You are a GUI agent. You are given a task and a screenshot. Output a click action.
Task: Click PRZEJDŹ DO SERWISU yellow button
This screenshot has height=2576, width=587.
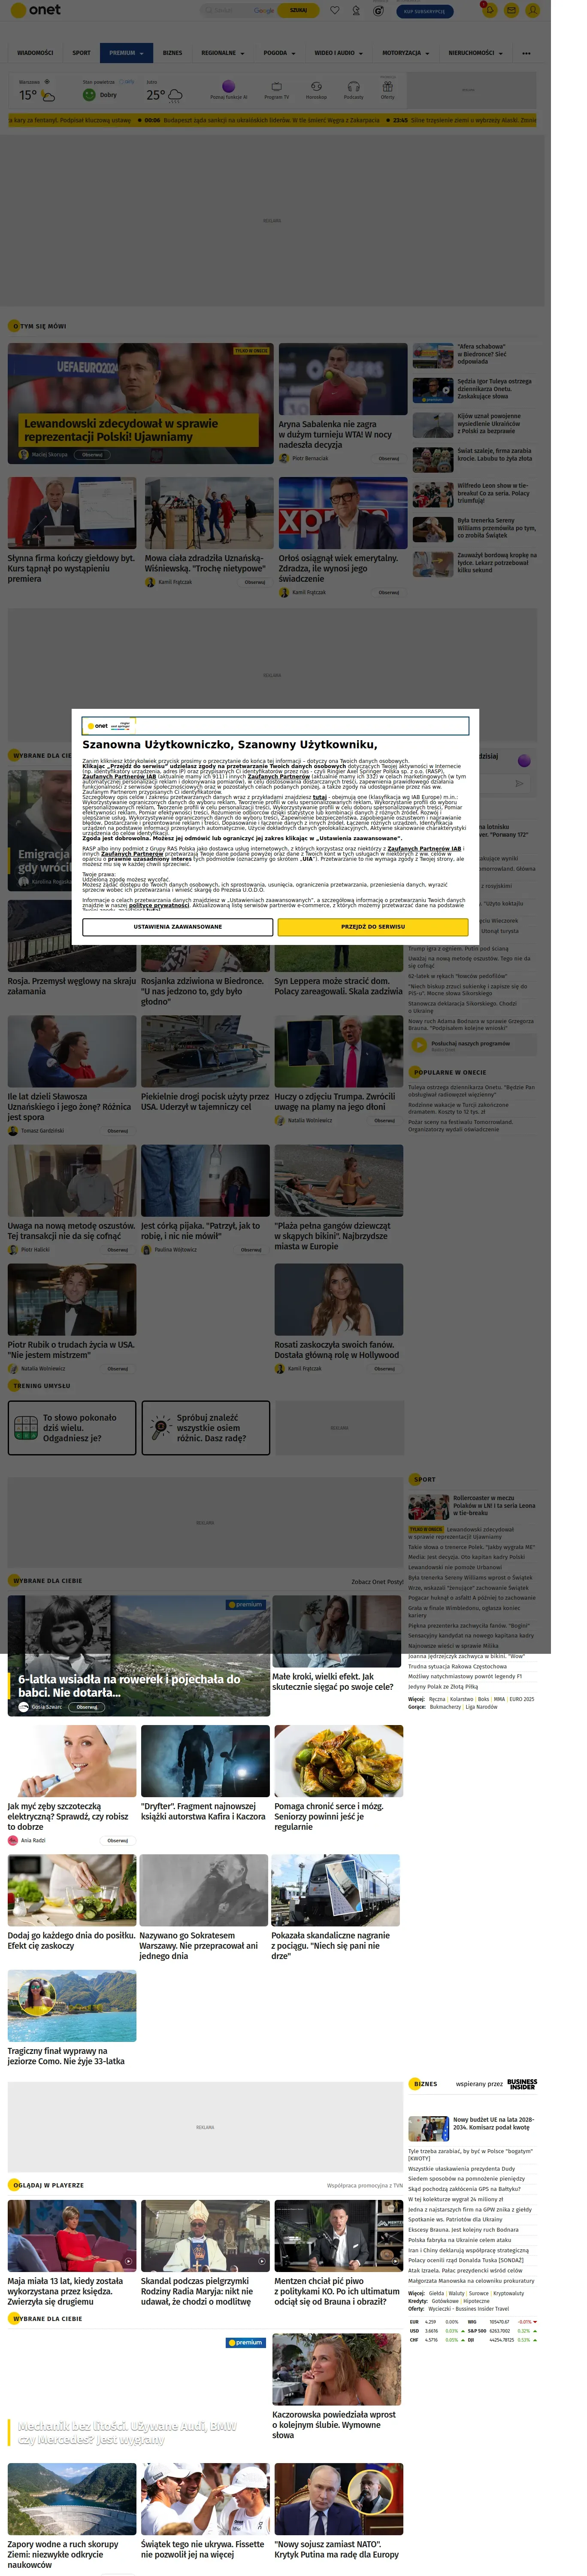pos(373,927)
